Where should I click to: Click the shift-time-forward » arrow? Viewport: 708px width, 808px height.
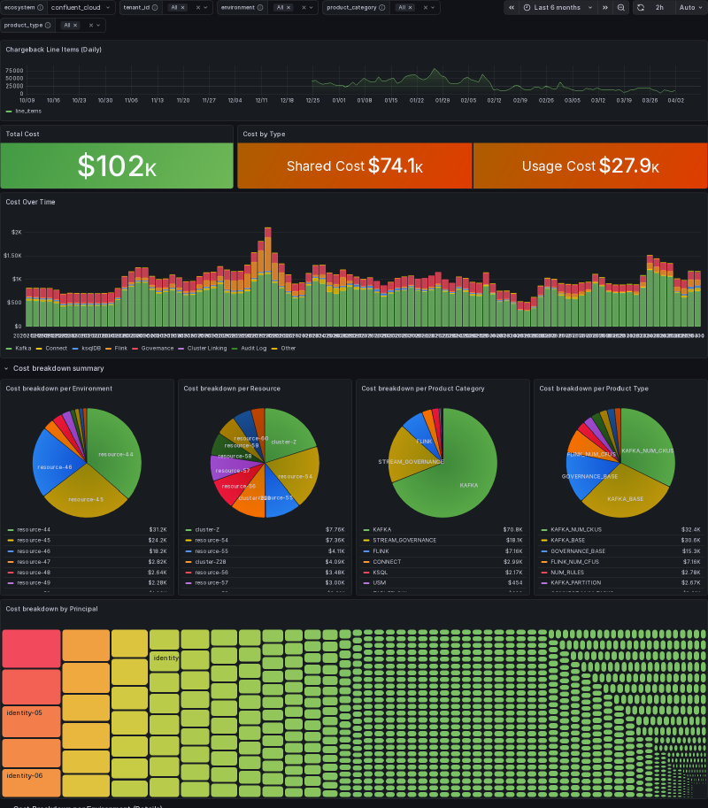[x=606, y=8]
